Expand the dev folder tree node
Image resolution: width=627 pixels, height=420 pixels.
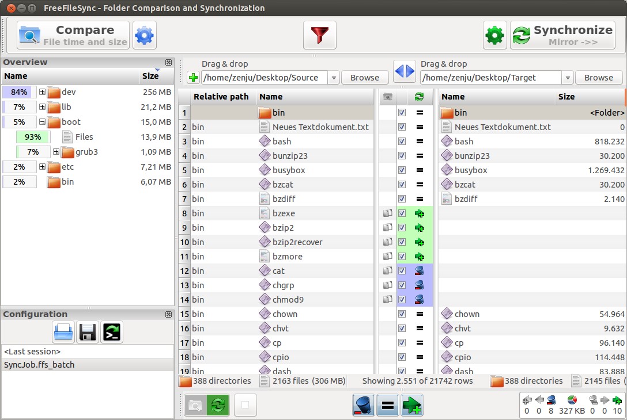click(x=42, y=92)
